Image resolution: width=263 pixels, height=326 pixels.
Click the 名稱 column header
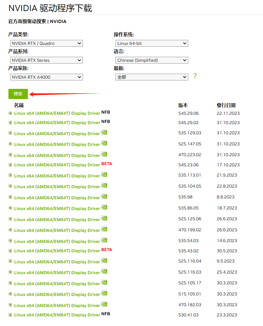tap(19, 105)
